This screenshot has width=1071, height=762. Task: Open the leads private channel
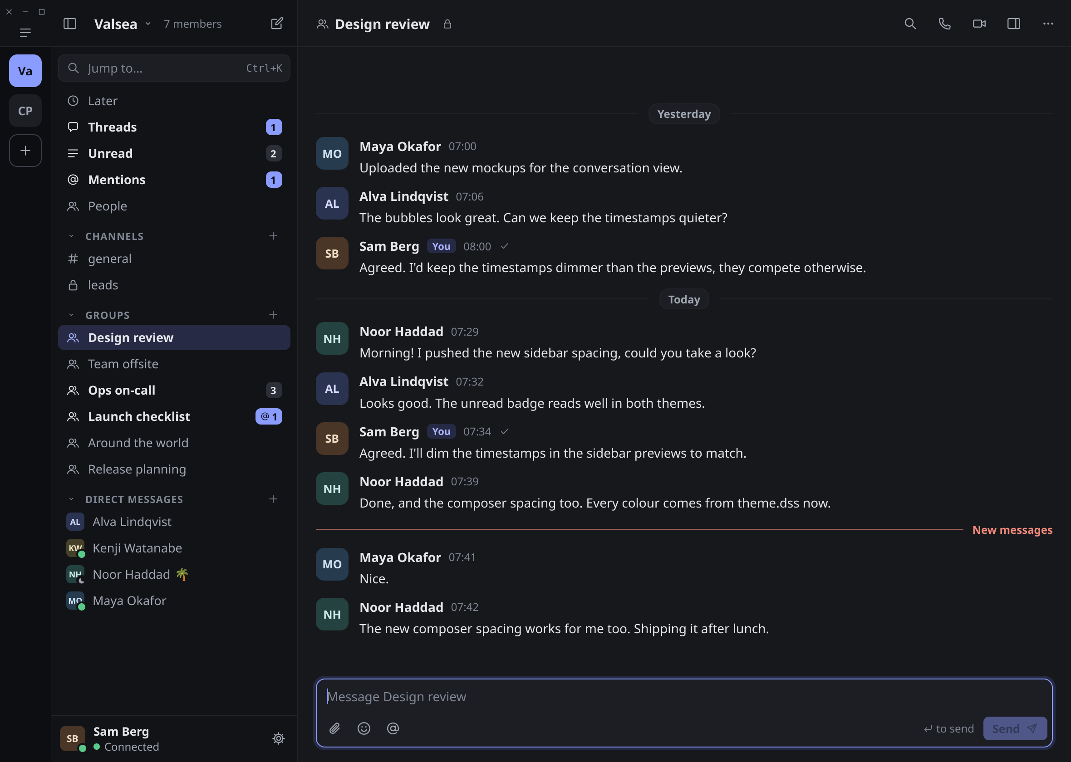174,284
